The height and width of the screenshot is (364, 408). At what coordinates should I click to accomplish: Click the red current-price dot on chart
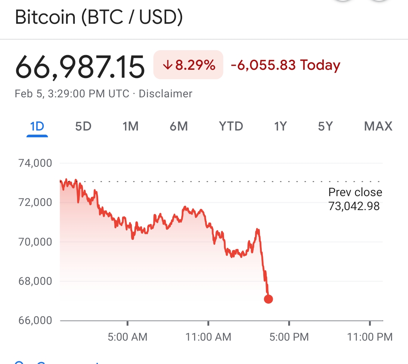point(268,299)
